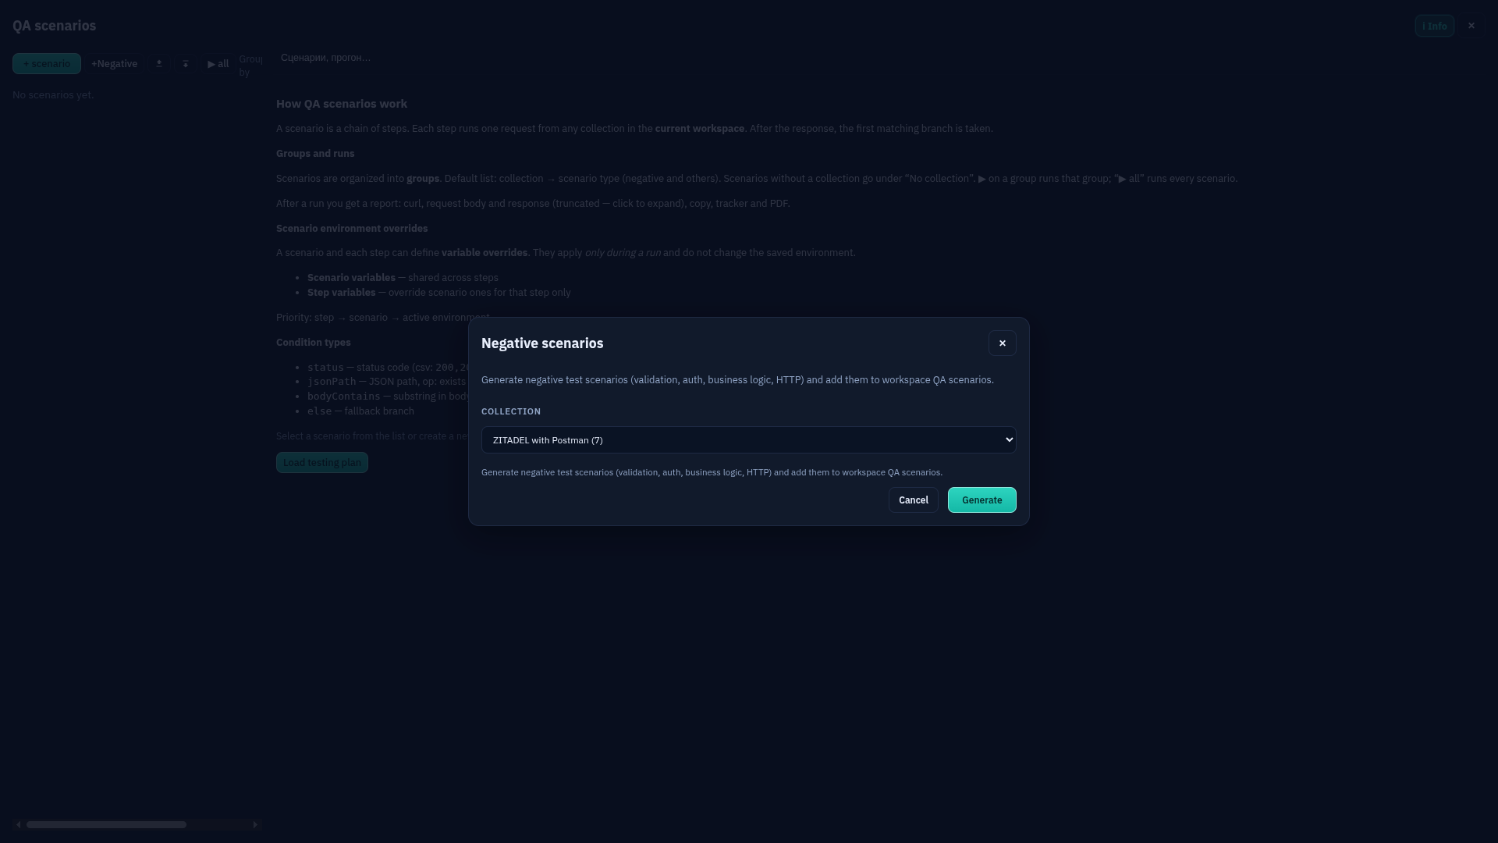The image size is (1498, 843).
Task: Click the 'COLLECTION' label
Action: point(511,411)
